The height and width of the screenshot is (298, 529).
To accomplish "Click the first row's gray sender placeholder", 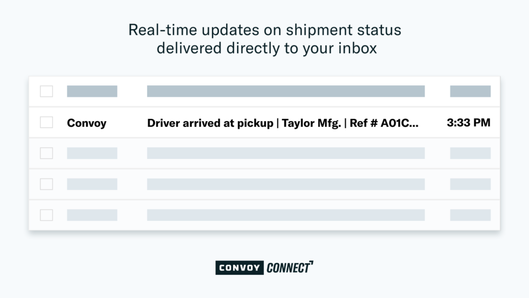I will [92, 91].
